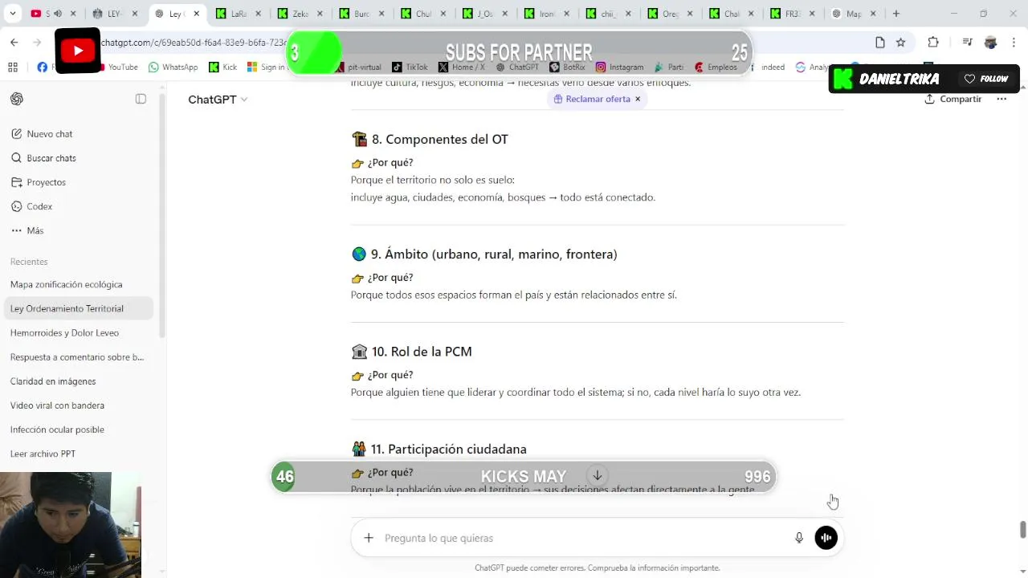Focus the Pregunta lo que quieras field
The height and width of the screenshot is (578, 1028).
[x=584, y=538]
